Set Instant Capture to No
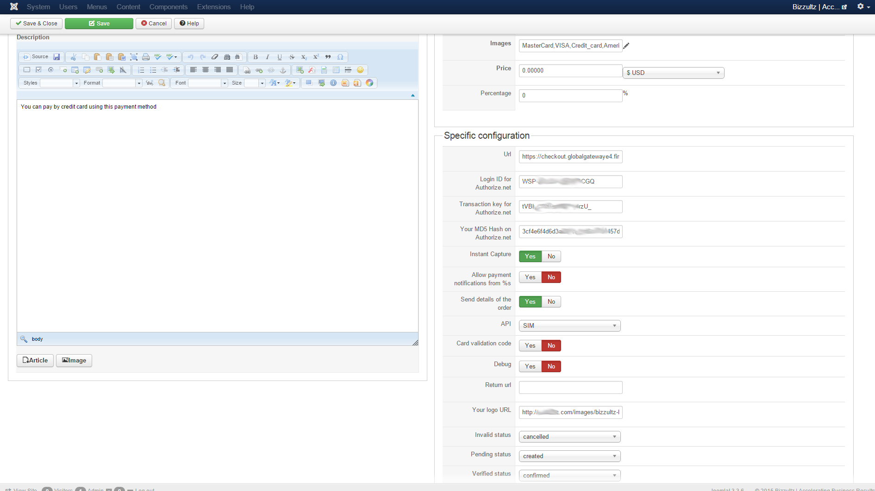 (551, 257)
